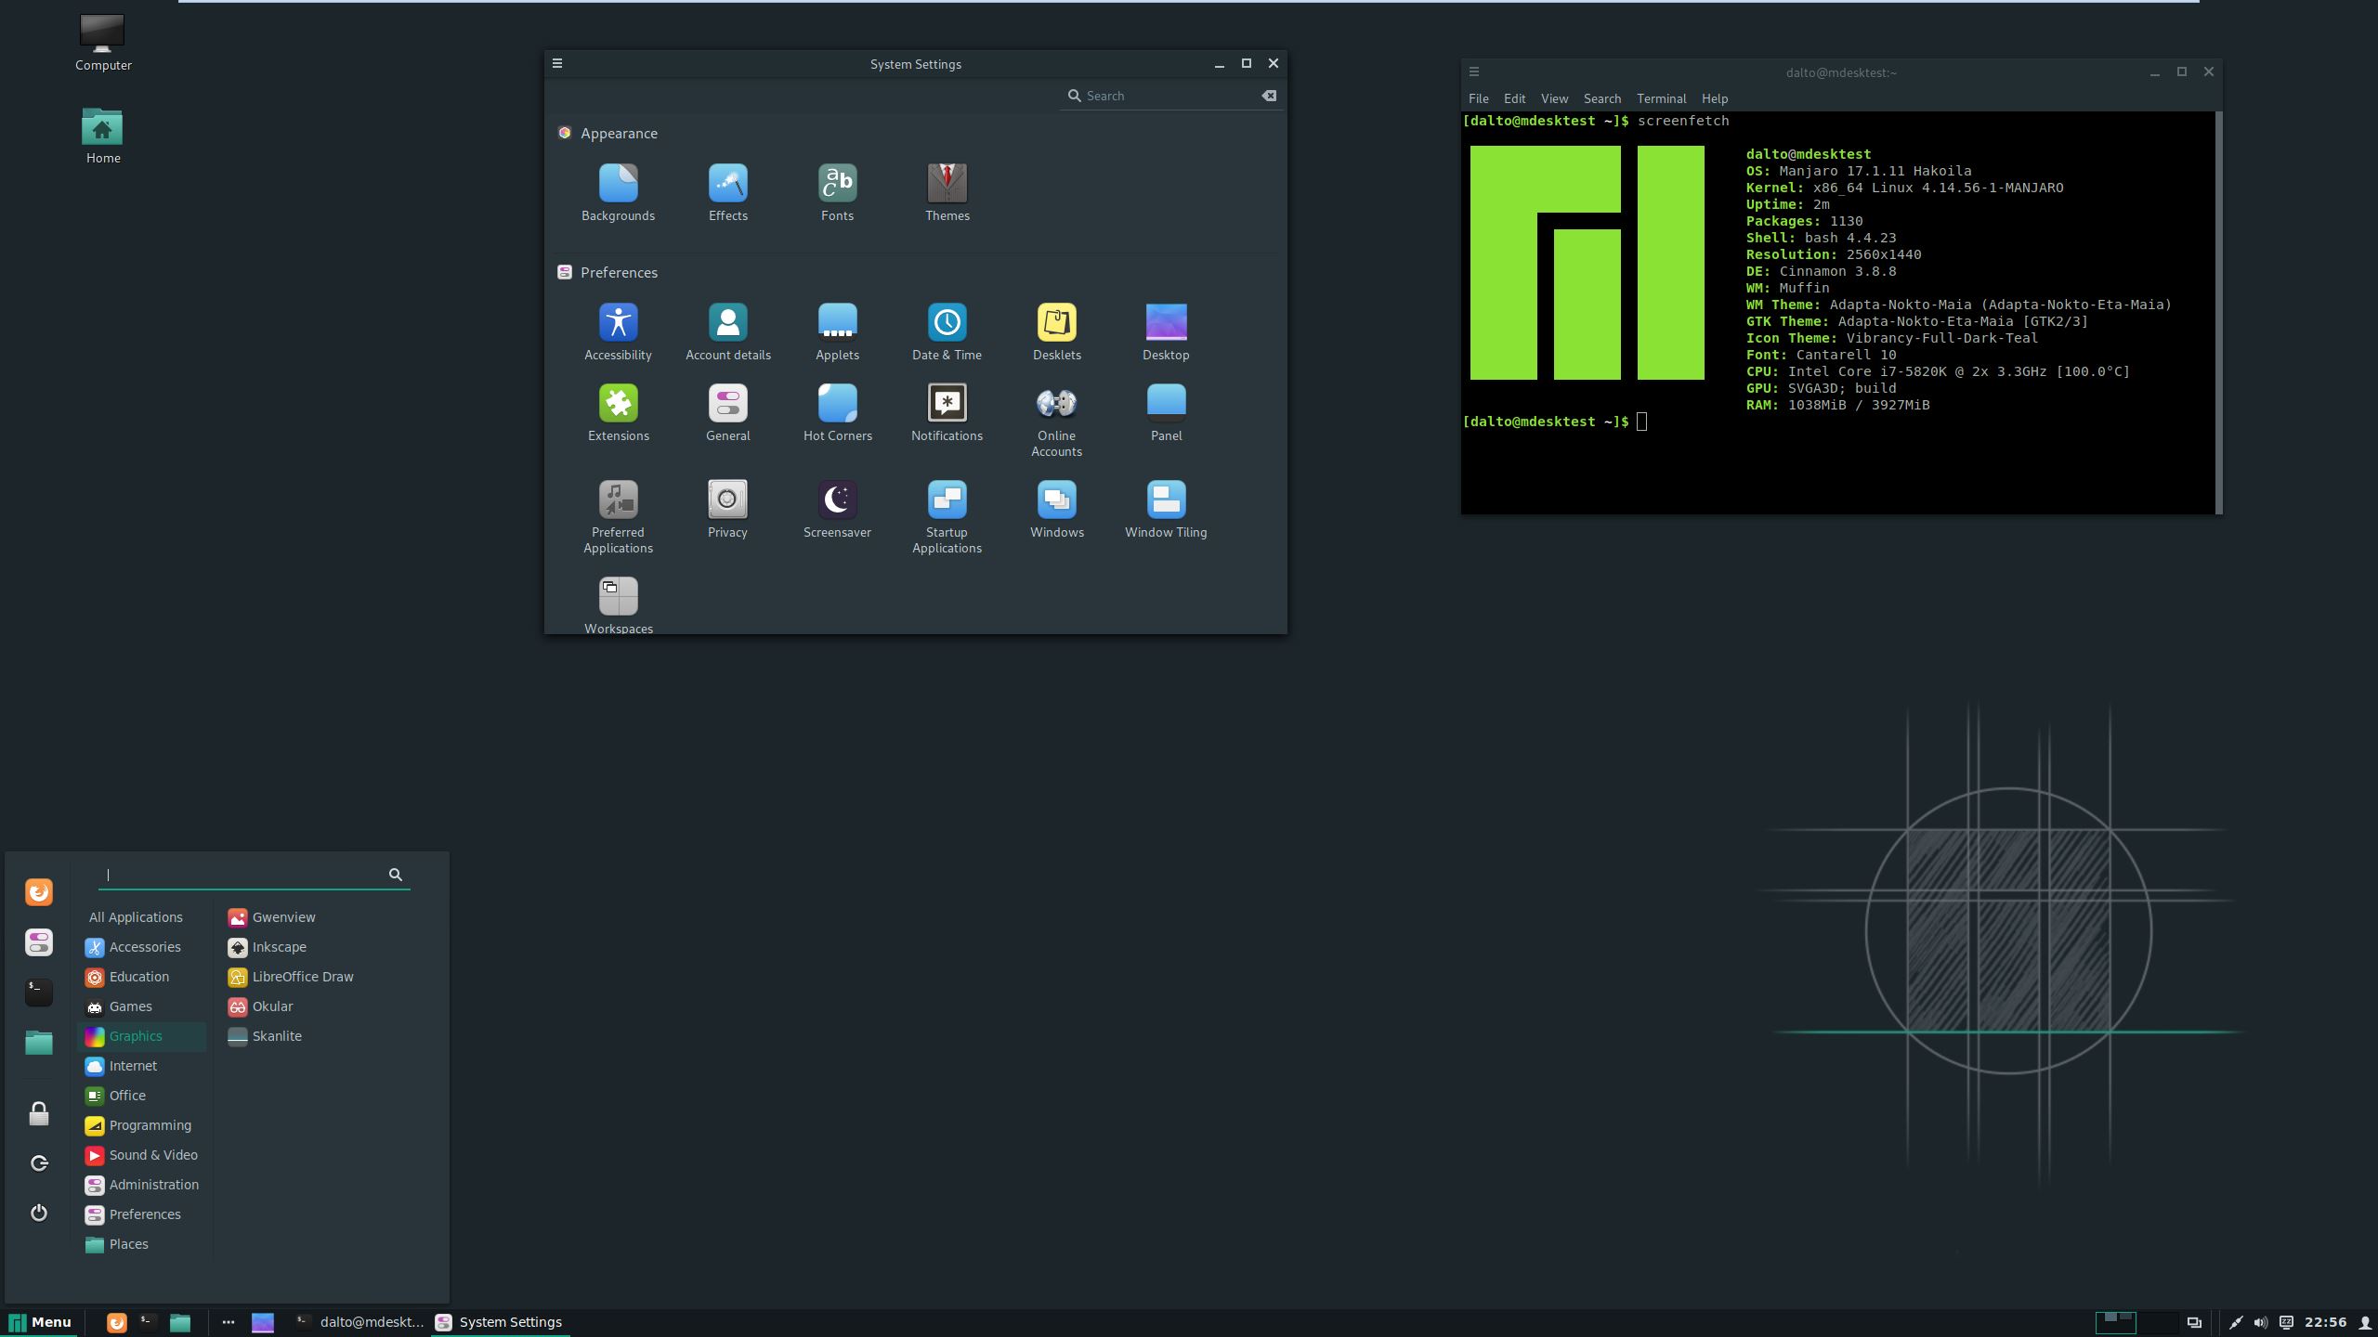The height and width of the screenshot is (1337, 2378).
Task: Open Window Tiling preferences
Action: pyautogui.click(x=1166, y=500)
